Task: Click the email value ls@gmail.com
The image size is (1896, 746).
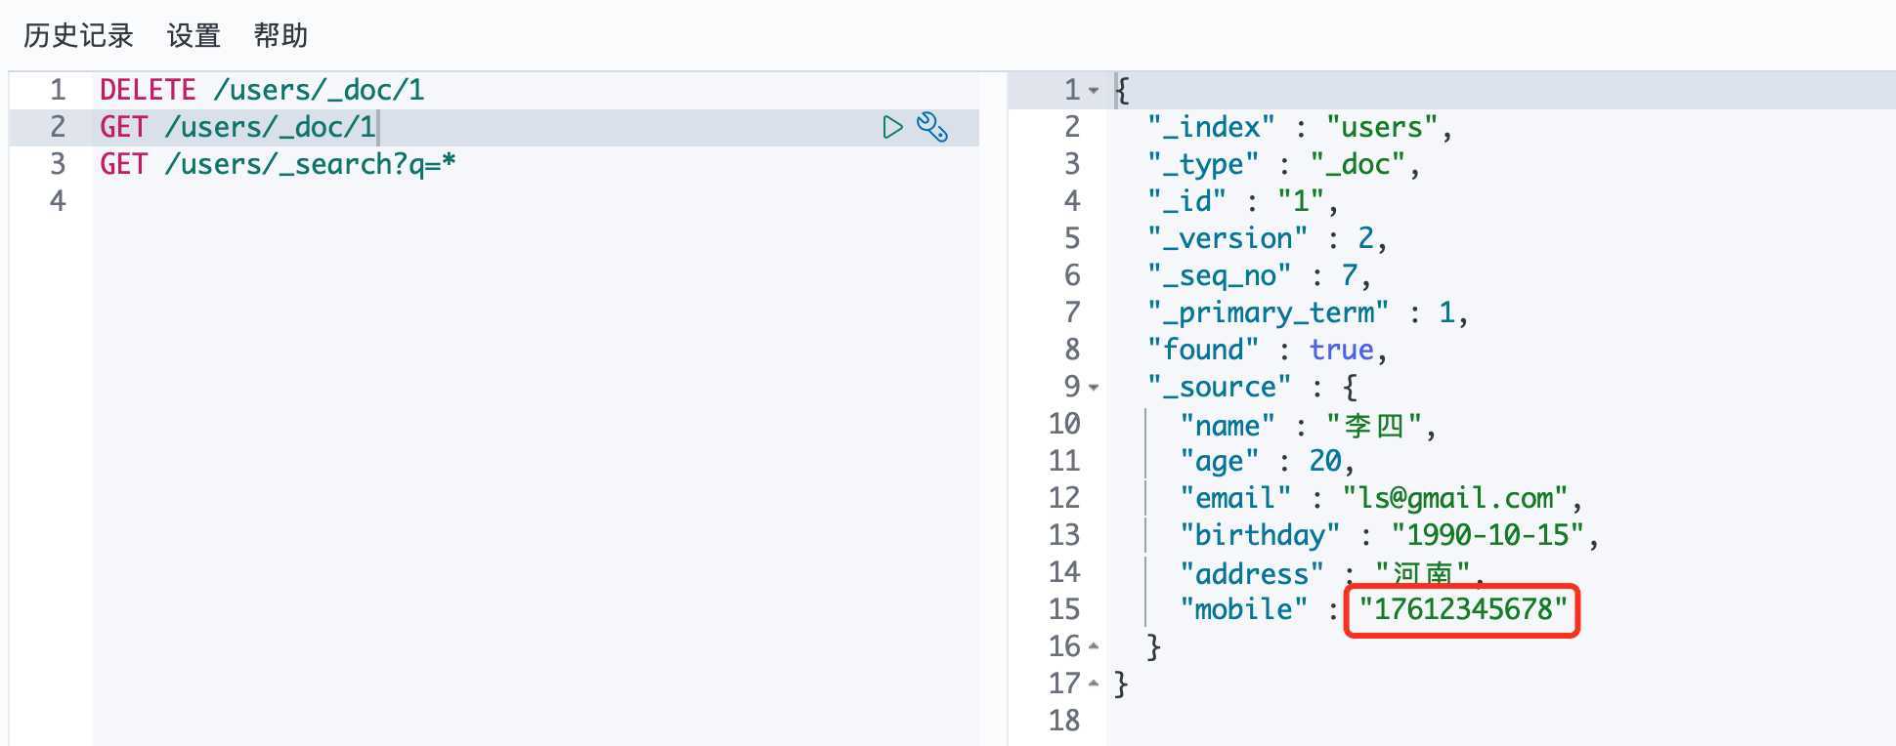Action: point(1455,498)
